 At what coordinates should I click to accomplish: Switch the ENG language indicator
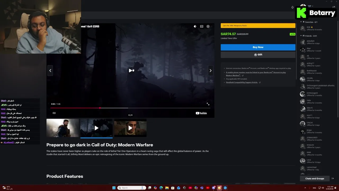(314, 188)
